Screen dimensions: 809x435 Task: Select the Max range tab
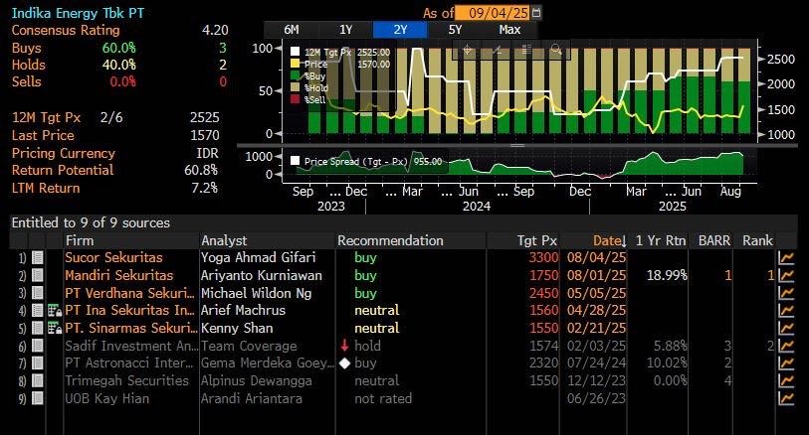[509, 30]
